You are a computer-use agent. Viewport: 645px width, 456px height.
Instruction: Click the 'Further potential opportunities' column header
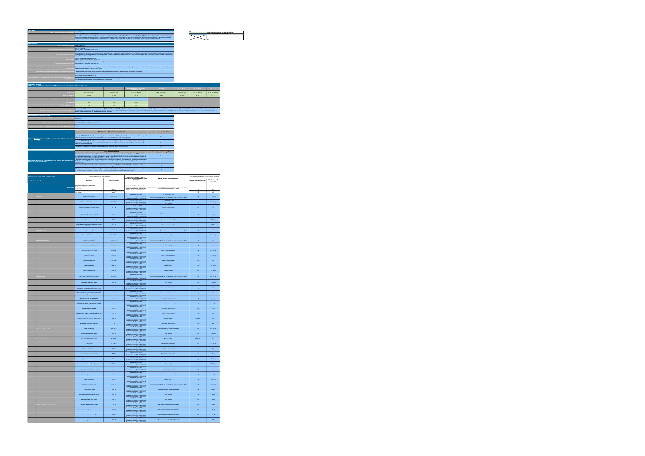tap(111, 152)
